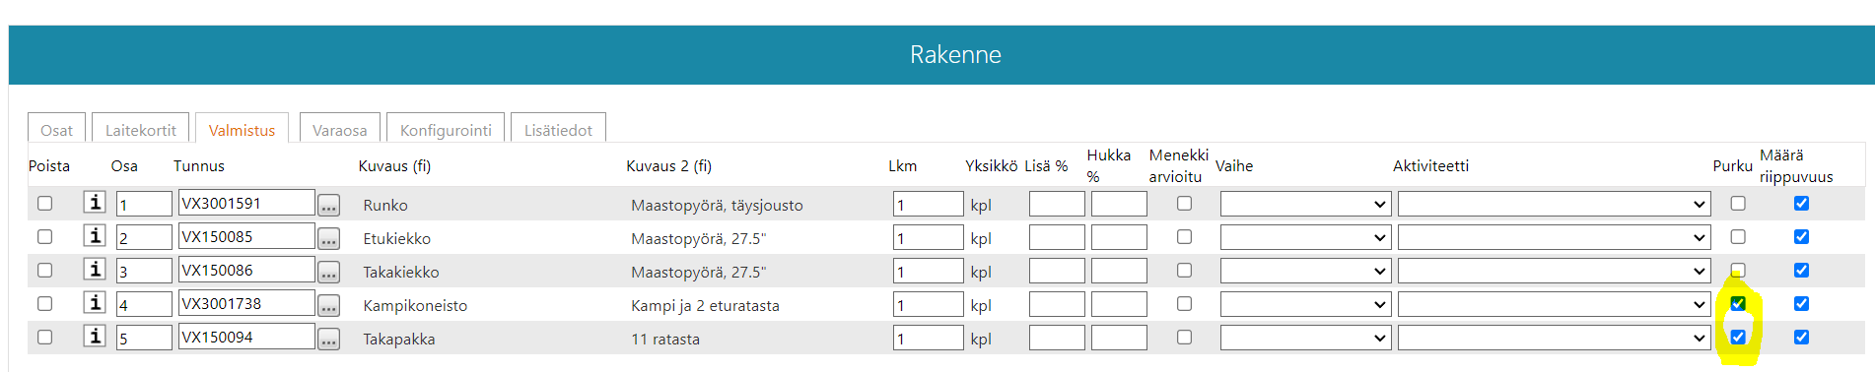Open Vaihe dropdown in Takapakka row
The width and height of the screenshot is (1875, 372).
tap(1305, 339)
